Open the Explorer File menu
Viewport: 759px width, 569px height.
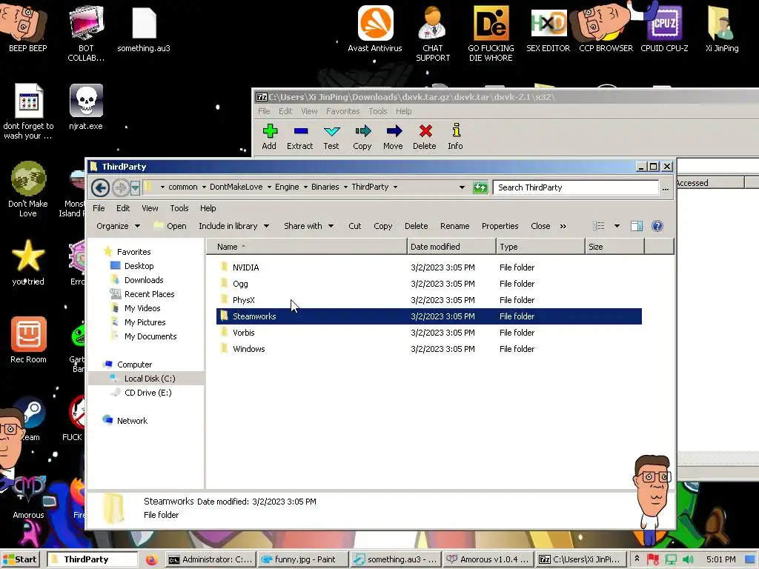coord(99,208)
